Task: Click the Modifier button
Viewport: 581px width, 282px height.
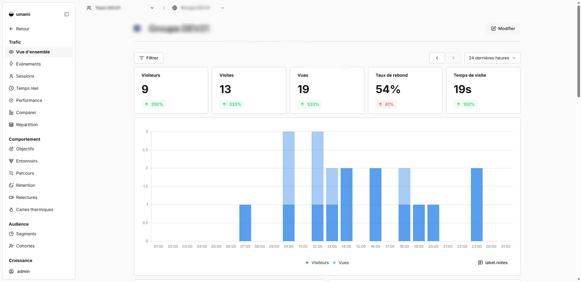Action: [503, 29]
